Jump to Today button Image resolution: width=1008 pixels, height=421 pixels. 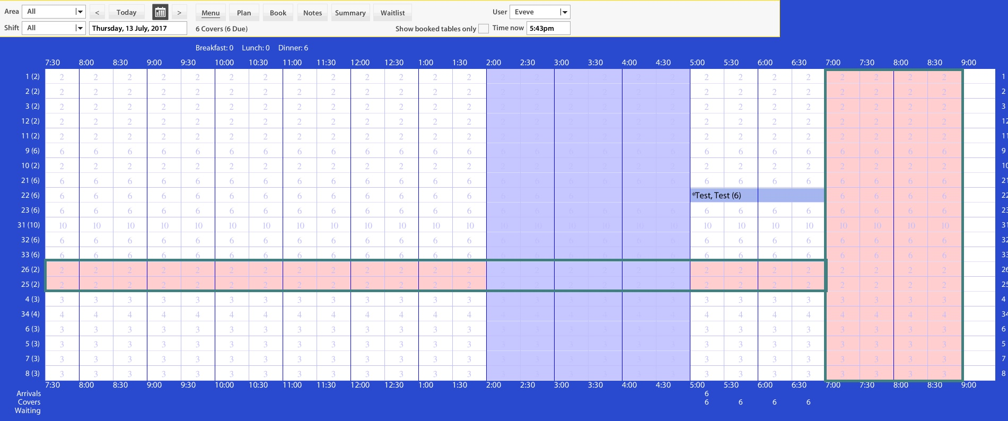click(x=126, y=12)
